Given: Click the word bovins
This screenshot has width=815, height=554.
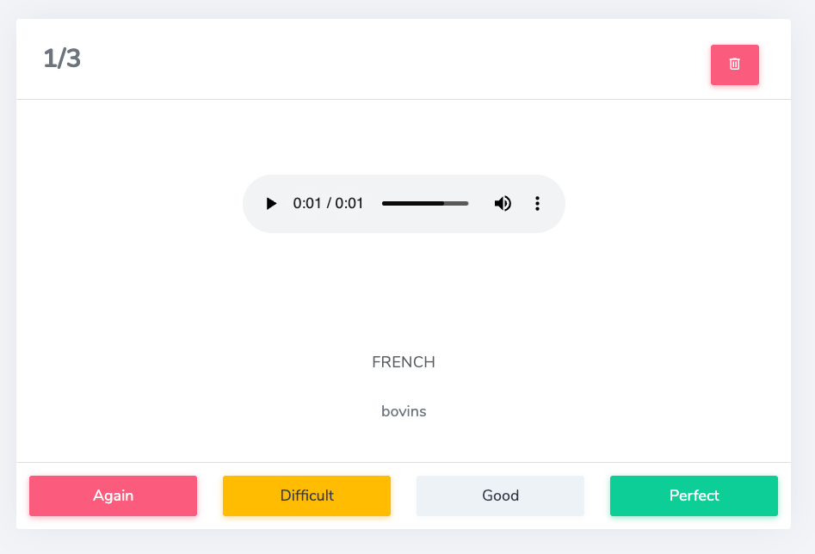Looking at the screenshot, I should [404, 411].
